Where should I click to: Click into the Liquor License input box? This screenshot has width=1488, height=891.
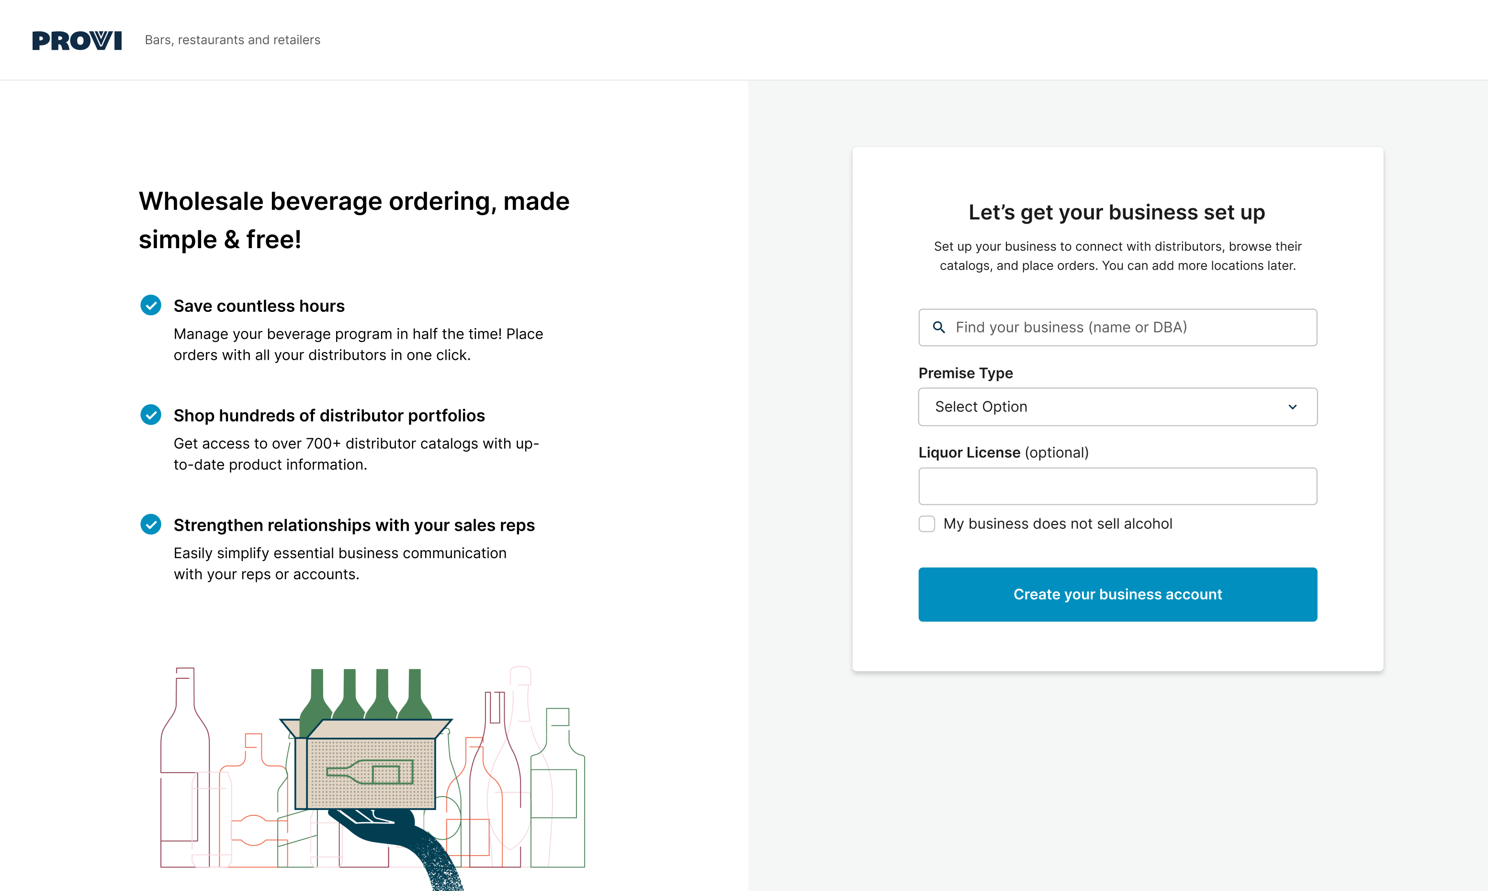click(1117, 486)
